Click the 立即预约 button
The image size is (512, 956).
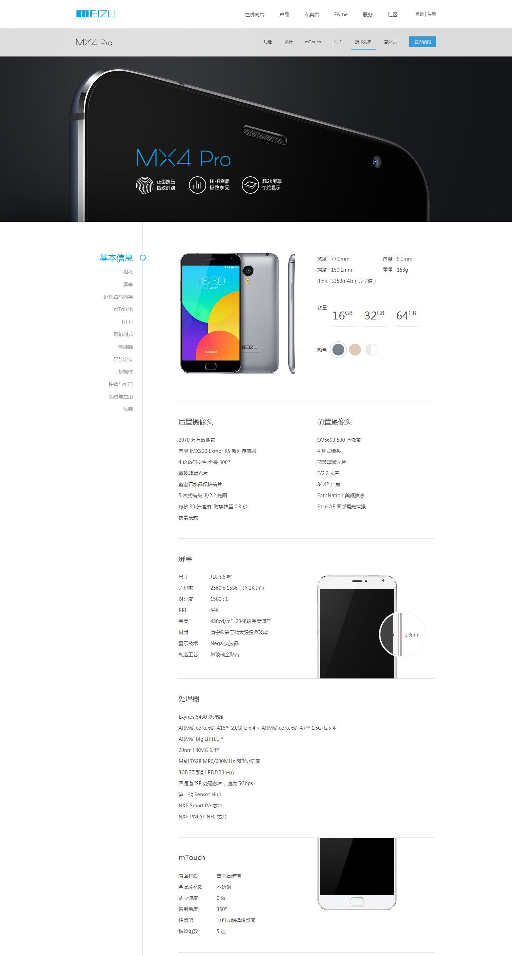tap(422, 42)
